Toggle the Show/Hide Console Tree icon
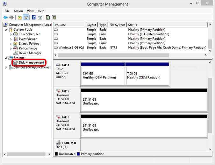The image size is (215, 165). point(26,18)
